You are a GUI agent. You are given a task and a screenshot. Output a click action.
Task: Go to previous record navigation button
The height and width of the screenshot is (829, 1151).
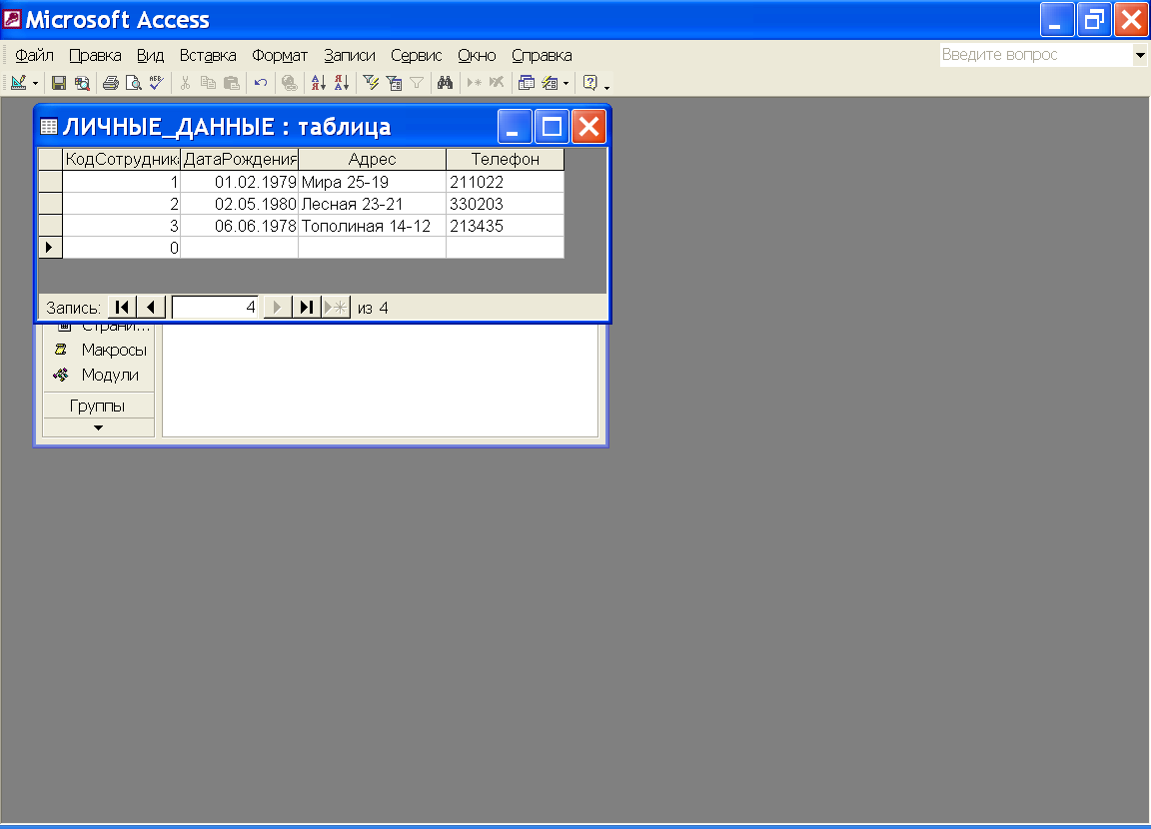click(151, 308)
